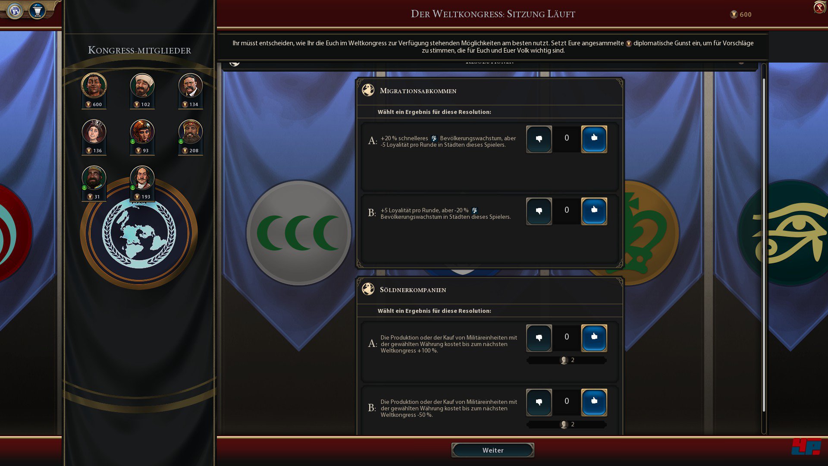Image resolution: width=828 pixels, height=466 pixels.
Task: Vote thumbs down on Söldnerkompanien option B
Action: pos(539,402)
